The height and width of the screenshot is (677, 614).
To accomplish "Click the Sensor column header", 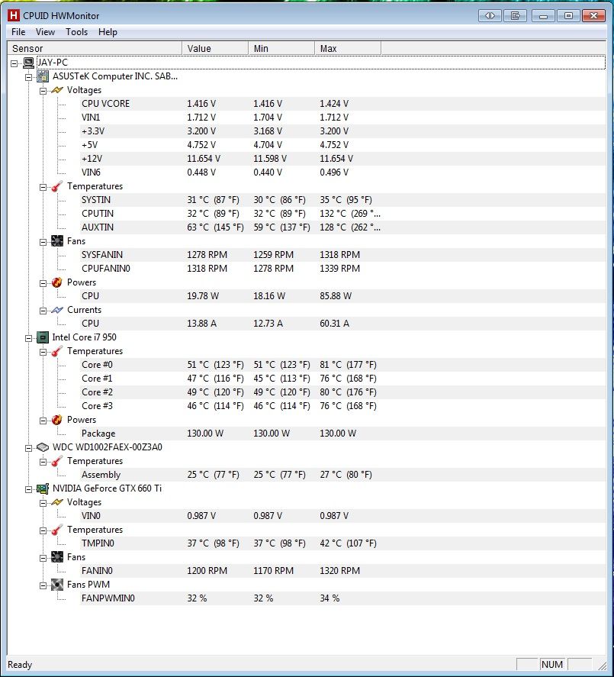I will [95, 48].
